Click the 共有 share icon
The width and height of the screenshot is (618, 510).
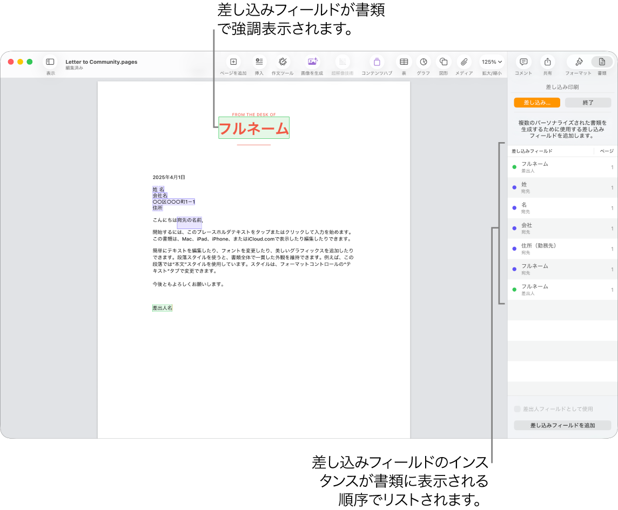point(547,61)
